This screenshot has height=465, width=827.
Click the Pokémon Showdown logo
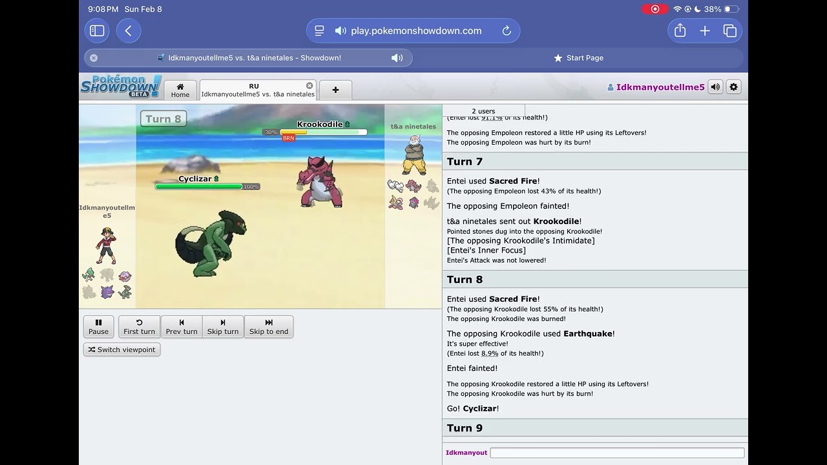121,86
